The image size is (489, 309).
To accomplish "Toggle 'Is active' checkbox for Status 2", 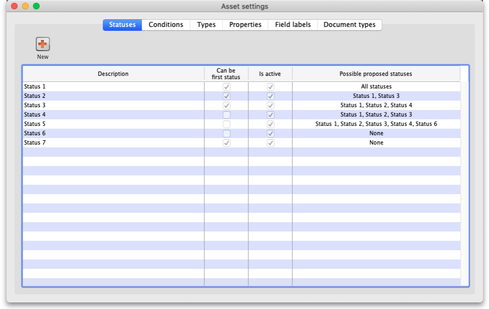I will 270,96.
